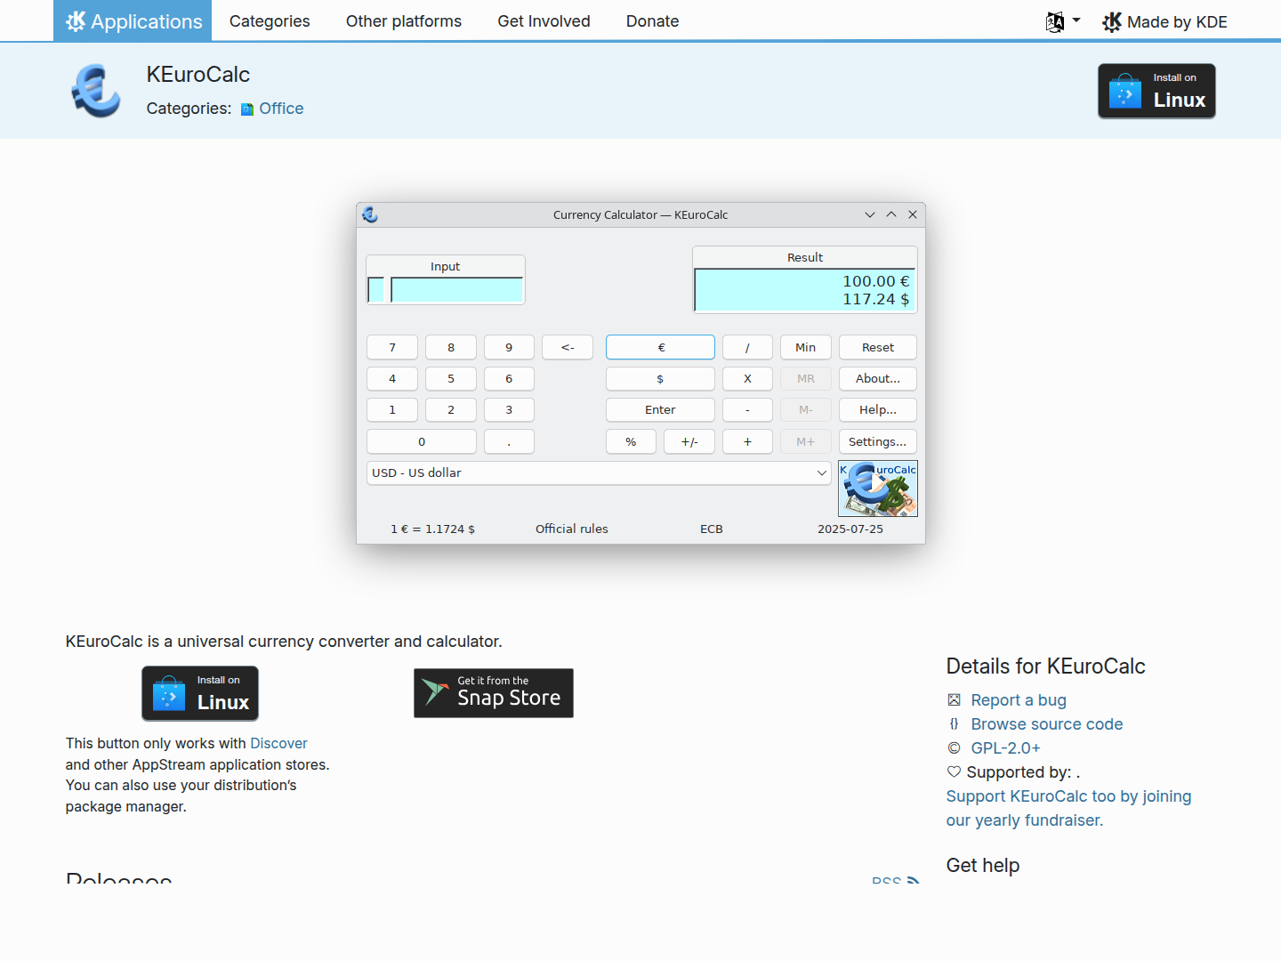Click the date '2025-07-25' in the status bar
Image resolution: width=1281 pixels, height=961 pixels.
850,529
